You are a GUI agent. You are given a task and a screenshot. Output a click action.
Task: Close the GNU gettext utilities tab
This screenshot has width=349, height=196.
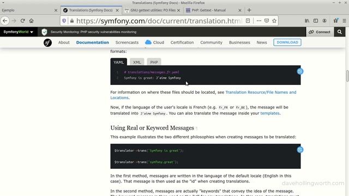[x=178, y=10]
